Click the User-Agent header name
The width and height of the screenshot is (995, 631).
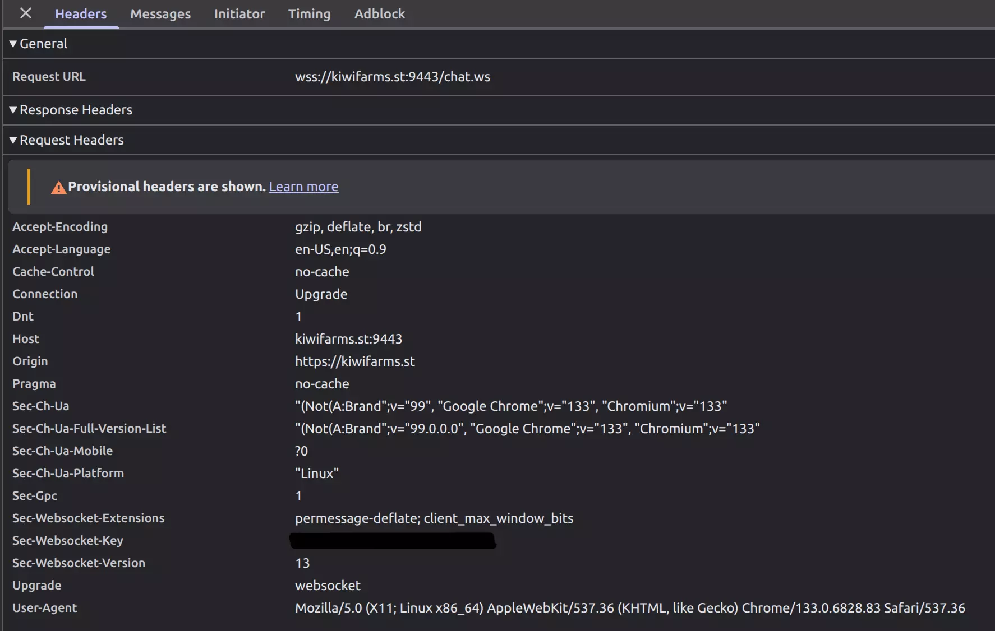click(45, 608)
